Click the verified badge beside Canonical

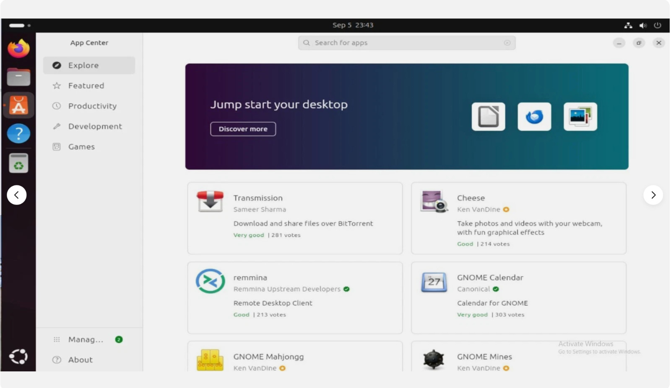pos(496,289)
